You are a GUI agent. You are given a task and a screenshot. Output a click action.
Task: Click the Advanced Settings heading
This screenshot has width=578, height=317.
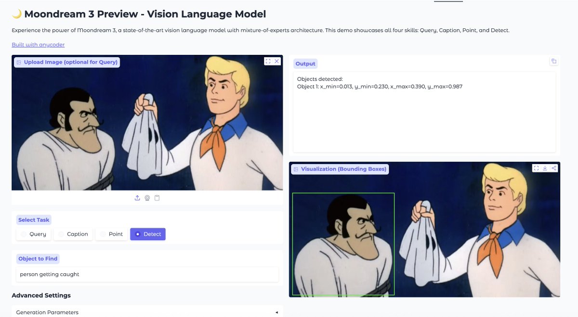click(41, 295)
